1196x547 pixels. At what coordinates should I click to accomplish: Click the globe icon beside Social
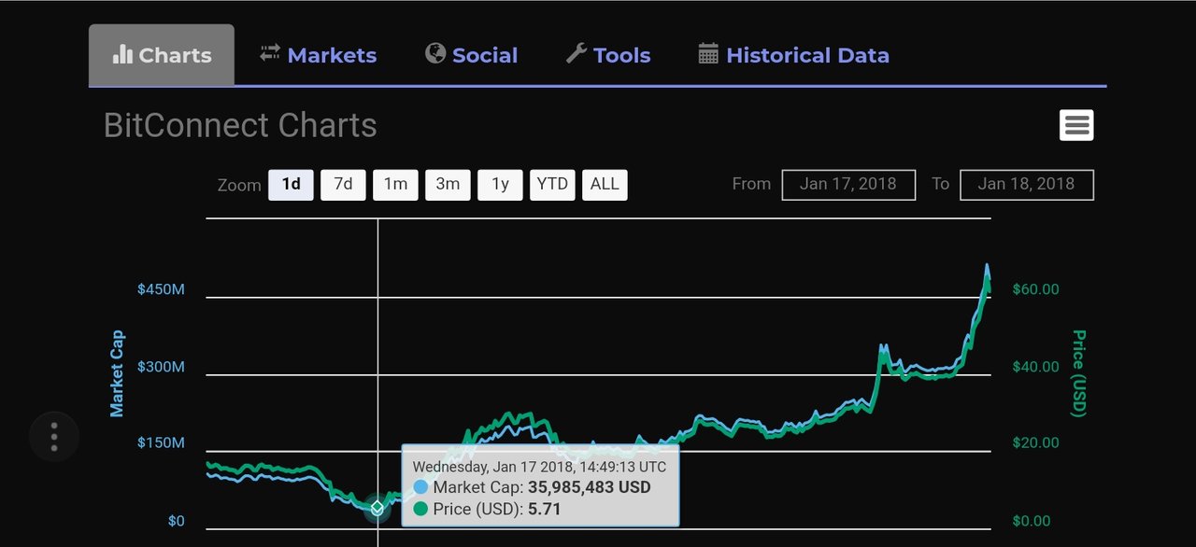[435, 53]
